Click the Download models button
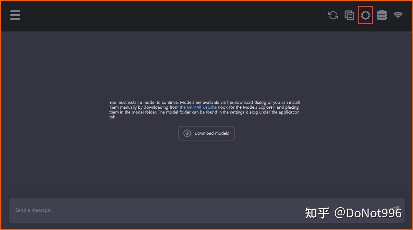The image size is (413, 230). point(206,133)
